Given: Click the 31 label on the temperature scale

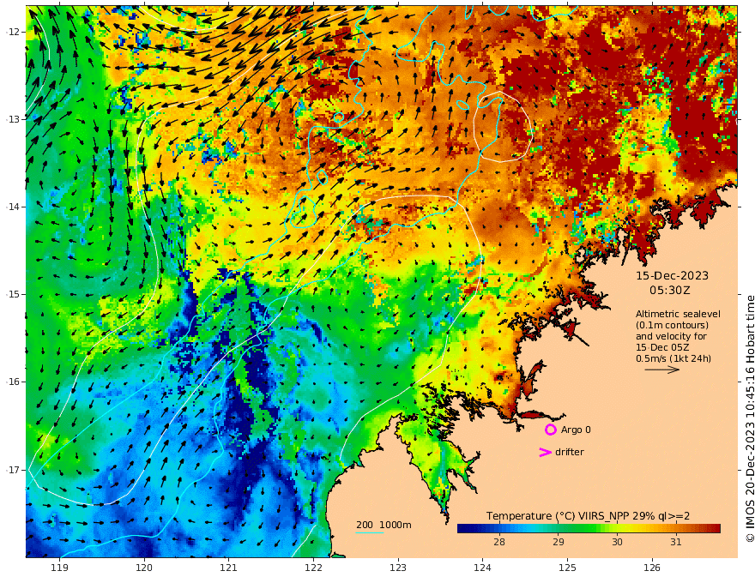Looking at the screenshot, I should click(x=675, y=542).
